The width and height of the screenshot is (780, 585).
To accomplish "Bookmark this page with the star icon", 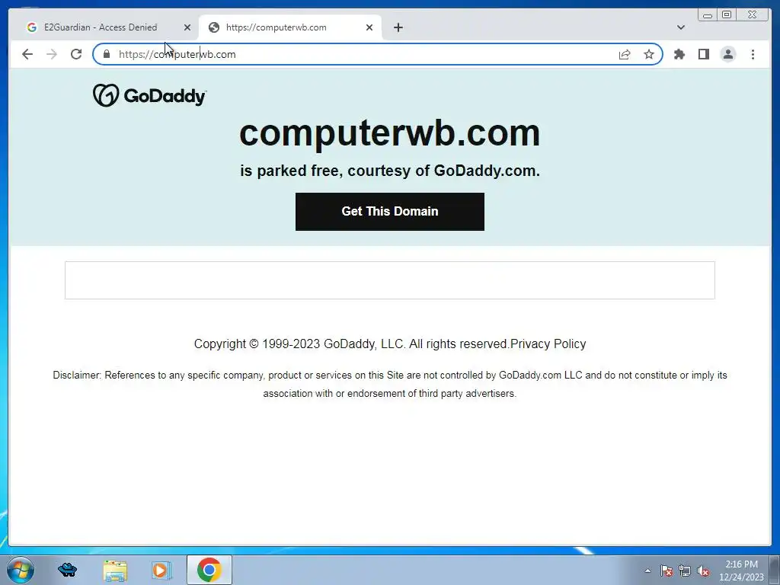I will [649, 54].
